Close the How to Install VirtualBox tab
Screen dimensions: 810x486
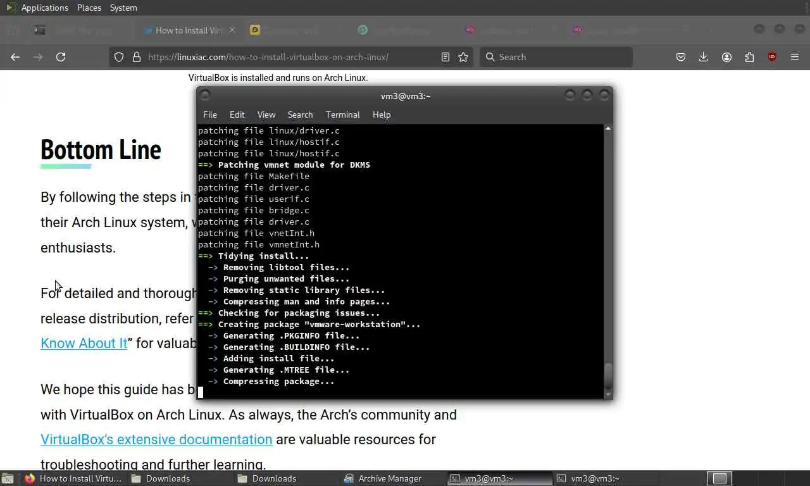(232, 30)
